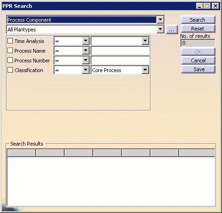Click the Process Number text field

pos(120,60)
